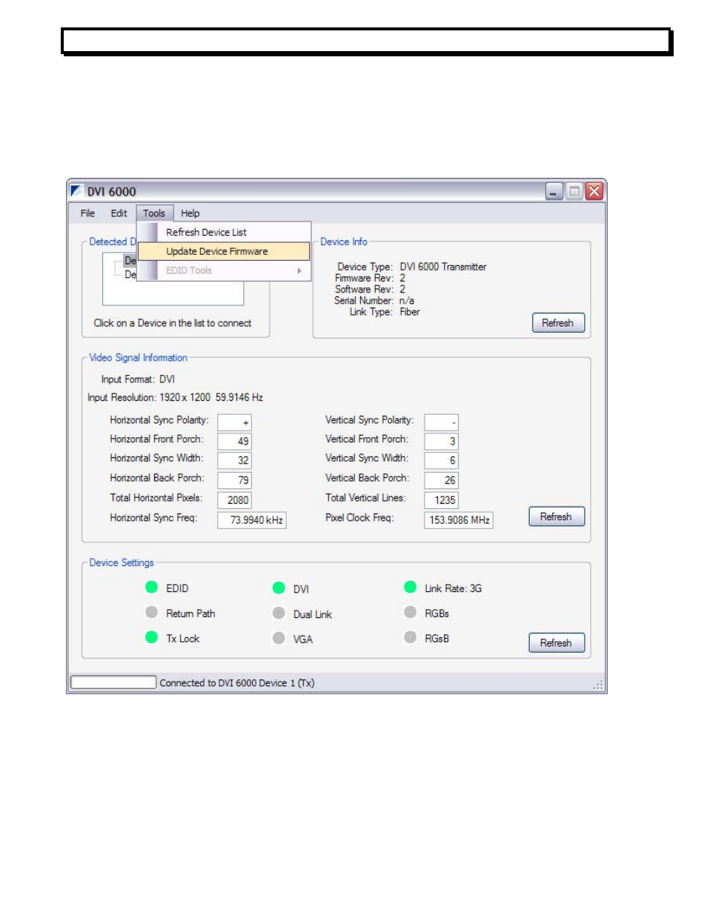Click the Vertical Sync Width value 6
Screen dimensions: 707x915
click(442, 461)
